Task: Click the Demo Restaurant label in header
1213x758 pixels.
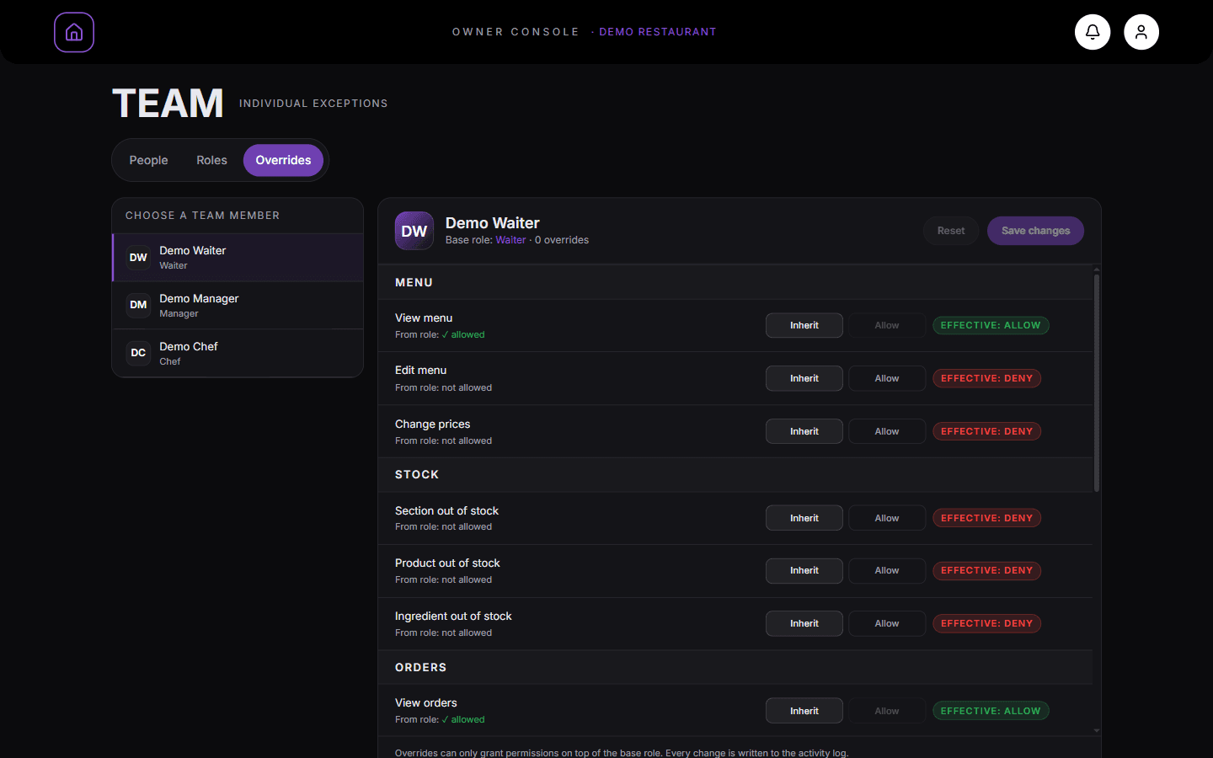Action: [657, 32]
